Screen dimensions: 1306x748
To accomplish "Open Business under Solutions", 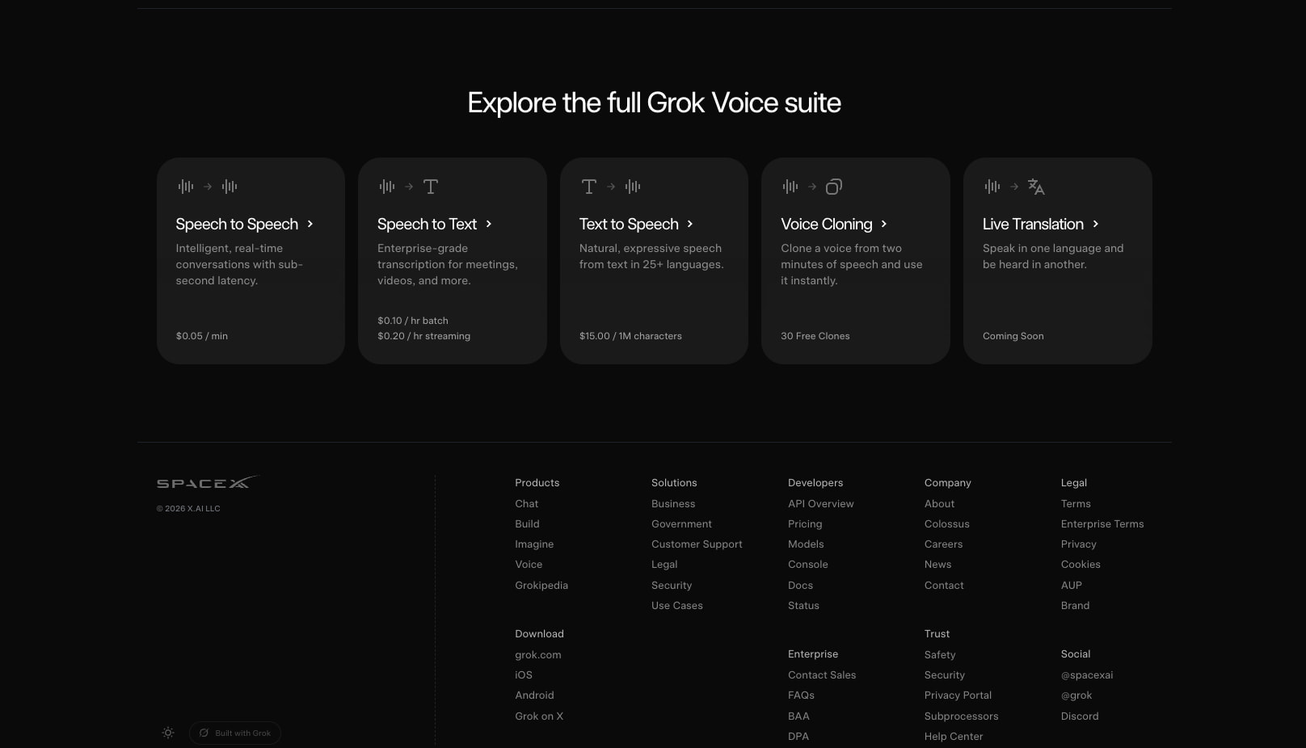I will click(673, 503).
